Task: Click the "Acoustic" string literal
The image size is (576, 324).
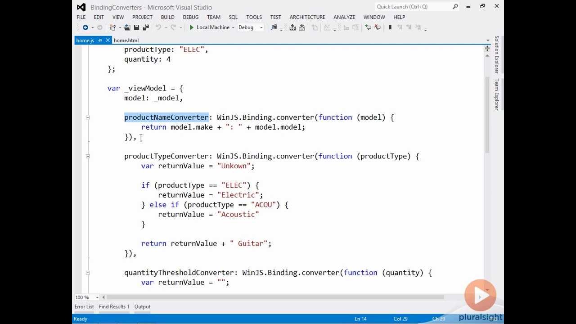Action: pos(238,214)
